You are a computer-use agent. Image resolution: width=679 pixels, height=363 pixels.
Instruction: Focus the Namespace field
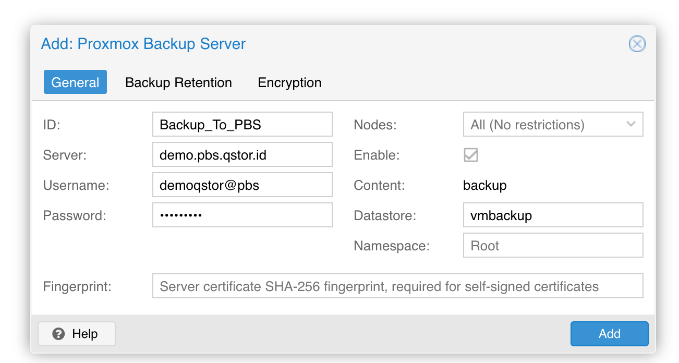pyautogui.click(x=553, y=246)
